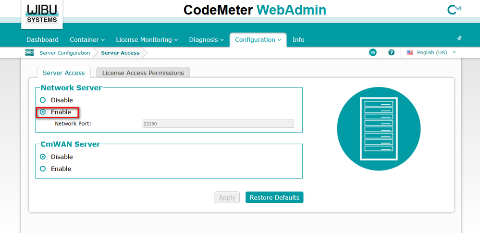480x233 pixels.
Task: Click the CodeMeter logo icon
Action: [454, 10]
